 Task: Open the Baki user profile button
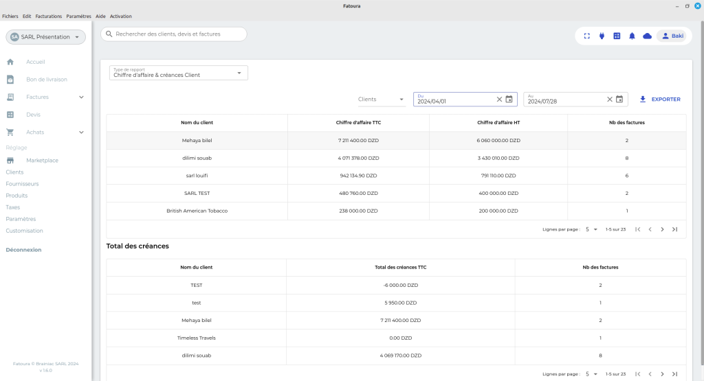click(x=671, y=36)
